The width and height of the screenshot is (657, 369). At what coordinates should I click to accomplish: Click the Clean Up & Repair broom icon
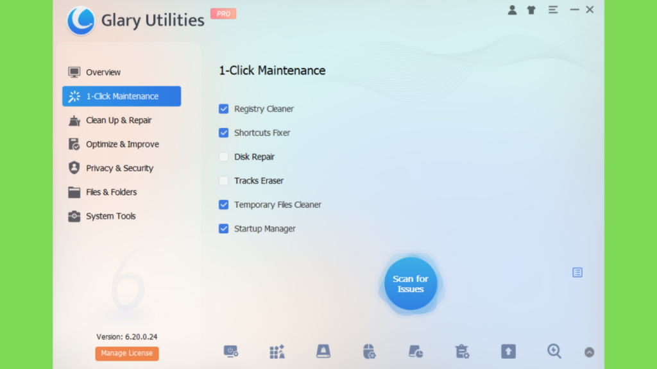pos(74,120)
